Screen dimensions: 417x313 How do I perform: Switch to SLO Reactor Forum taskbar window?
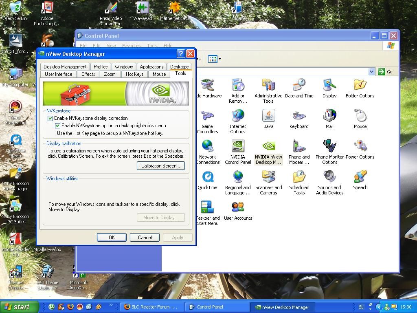pos(151,307)
